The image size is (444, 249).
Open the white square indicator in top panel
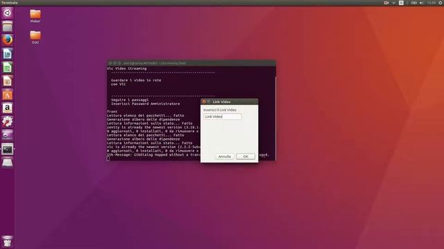(401, 3)
